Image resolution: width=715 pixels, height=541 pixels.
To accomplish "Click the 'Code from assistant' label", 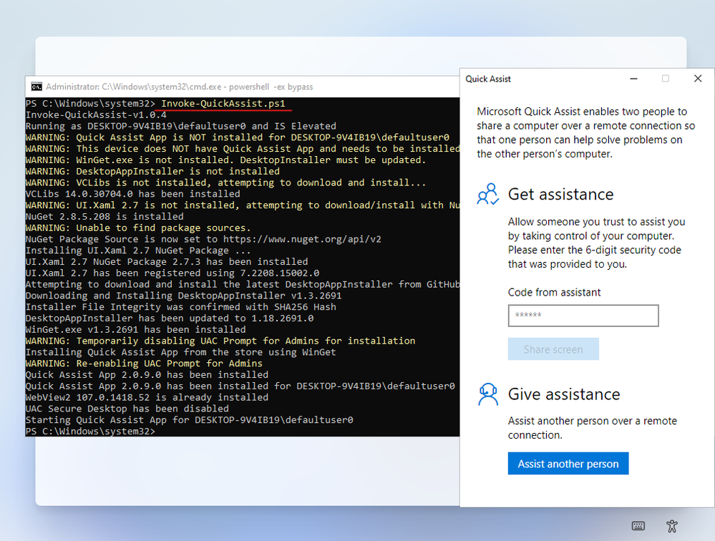I will [x=554, y=292].
